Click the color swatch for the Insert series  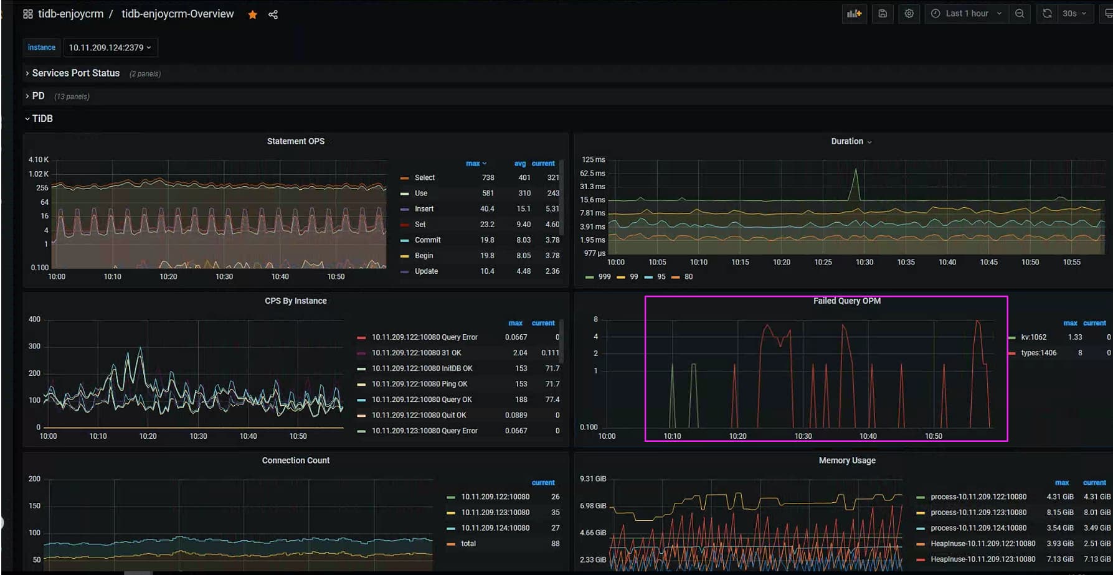405,209
